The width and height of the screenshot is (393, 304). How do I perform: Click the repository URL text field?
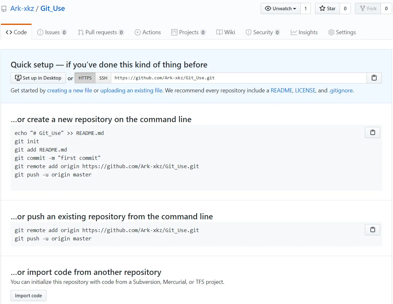238,78
